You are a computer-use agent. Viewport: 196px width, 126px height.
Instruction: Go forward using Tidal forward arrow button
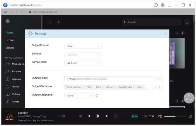[58, 22]
